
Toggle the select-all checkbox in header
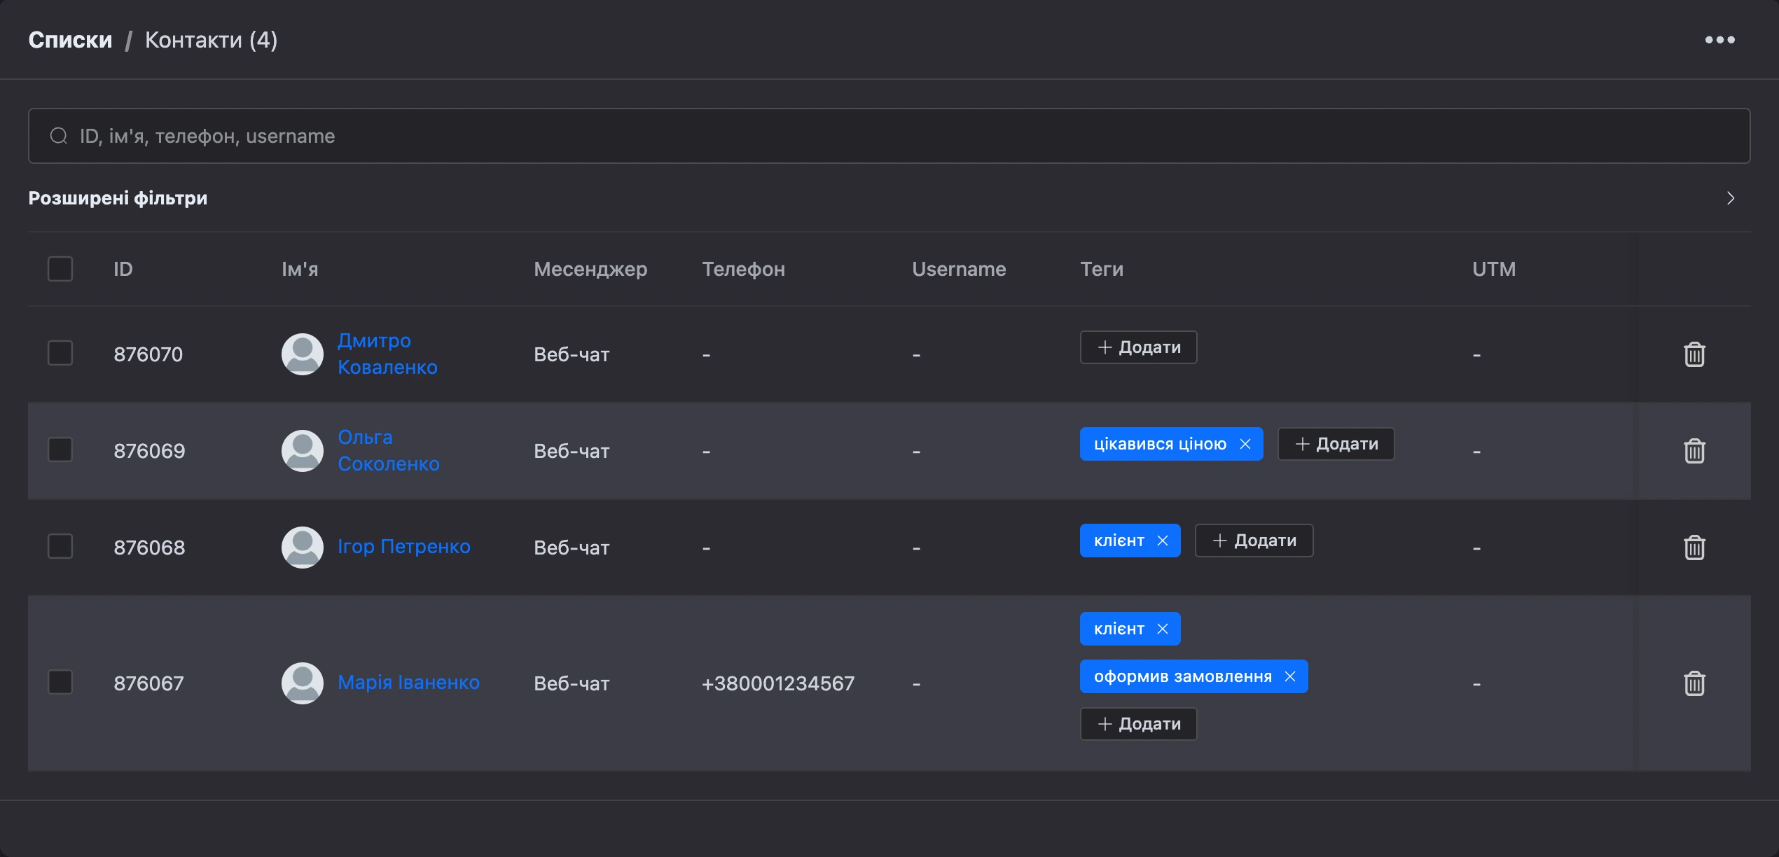pyautogui.click(x=60, y=269)
